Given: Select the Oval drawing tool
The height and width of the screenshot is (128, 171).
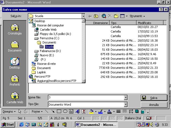Looking at the screenshot, I should coord(65,111).
